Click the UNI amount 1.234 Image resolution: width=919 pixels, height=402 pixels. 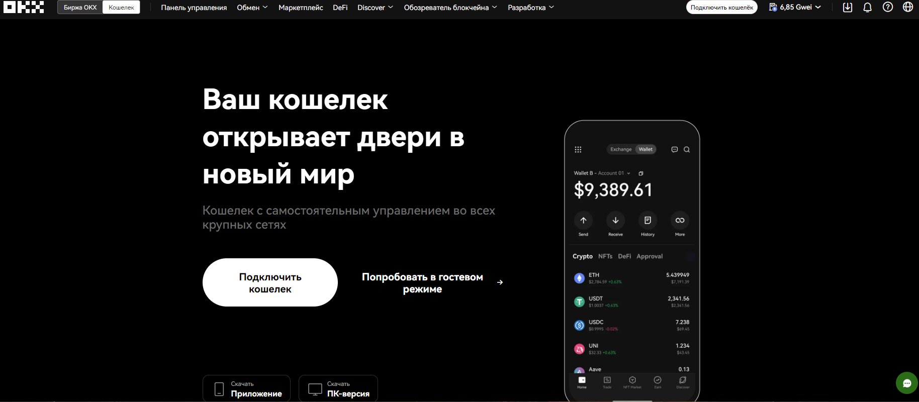[x=683, y=346]
